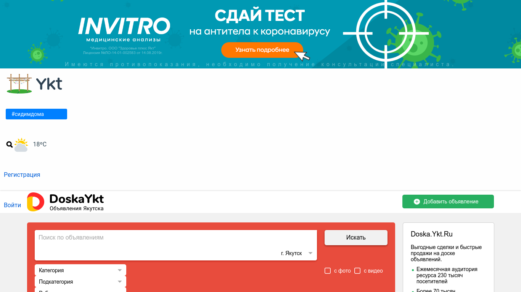Enable the с фото checkbox
The height and width of the screenshot is (292, 521).
(328, 271)
